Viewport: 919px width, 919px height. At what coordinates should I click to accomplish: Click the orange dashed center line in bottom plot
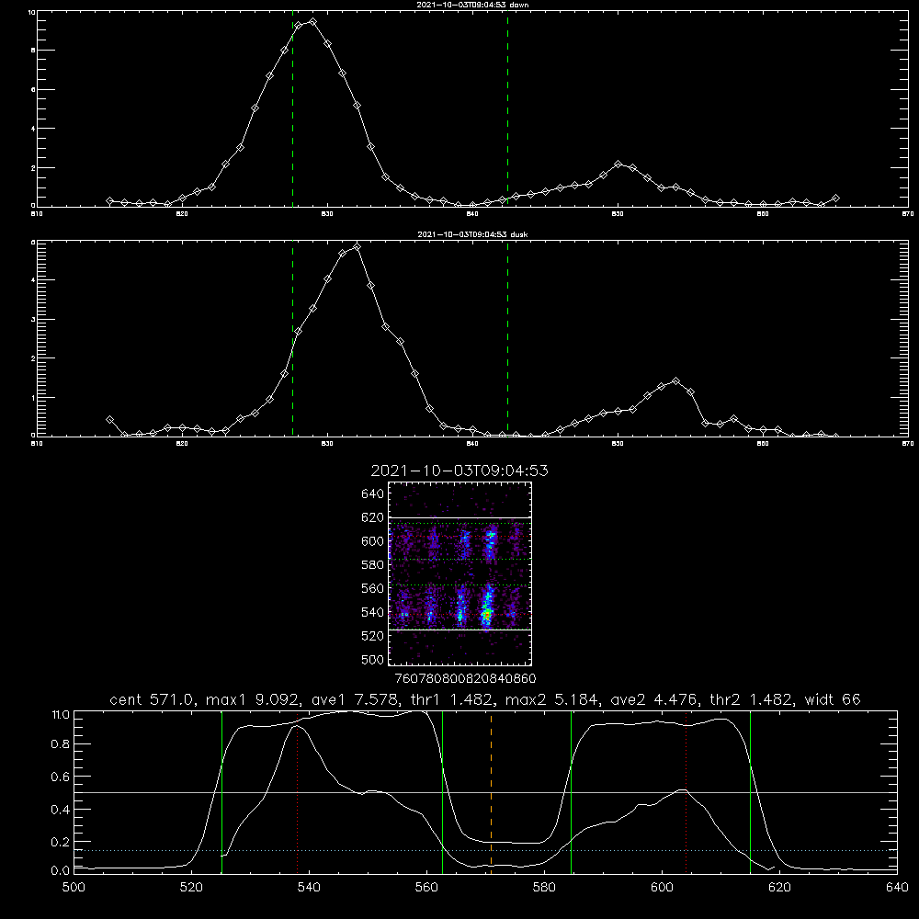pyautogui.click(x=491, y=792)
